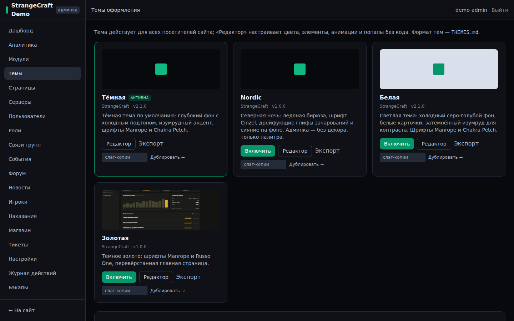Click the Nordic theme title
This screenshot has height=321, width=514.
251,97
